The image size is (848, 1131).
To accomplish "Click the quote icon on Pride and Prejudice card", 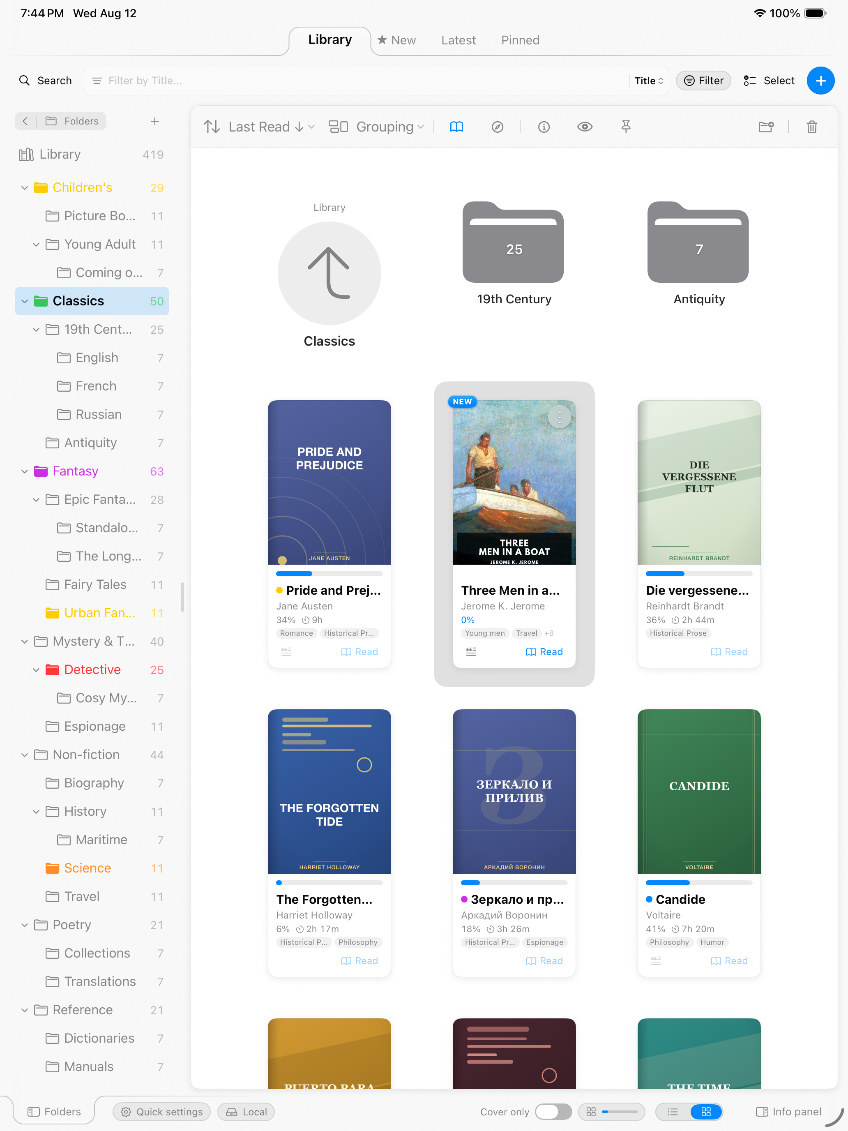I will [x=286, y=651].
